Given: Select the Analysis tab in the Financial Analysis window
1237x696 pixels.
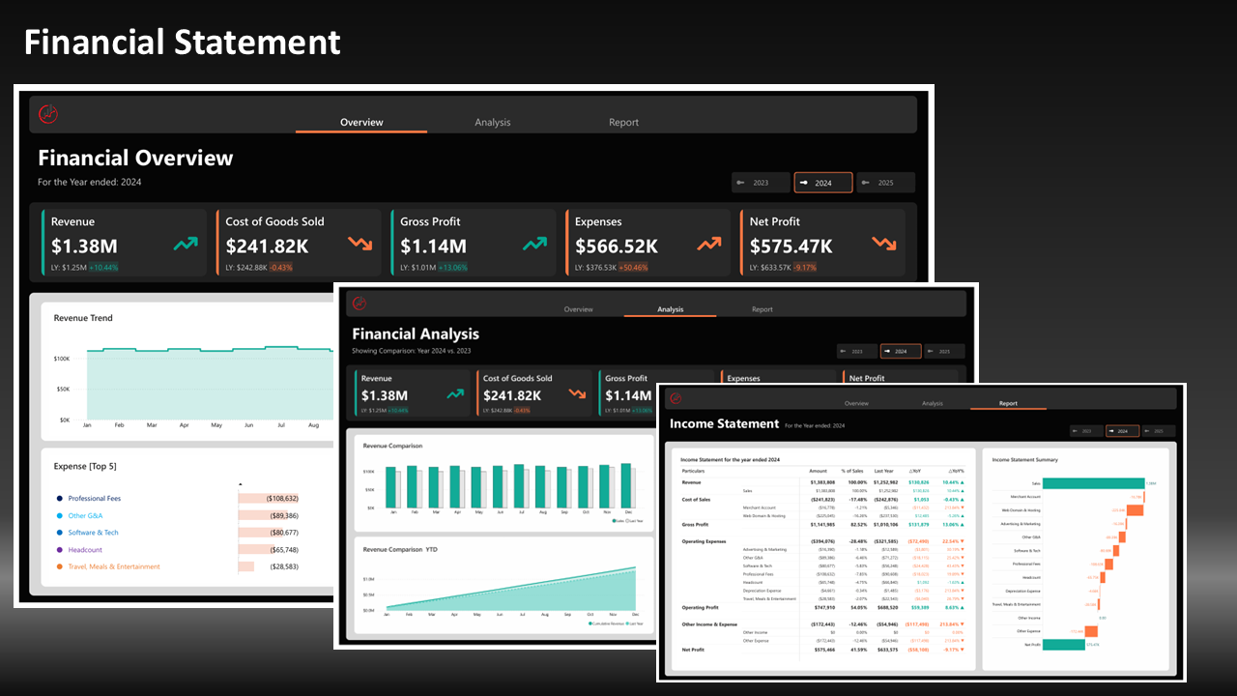Looking at the screenshot, I should (671, 309).
